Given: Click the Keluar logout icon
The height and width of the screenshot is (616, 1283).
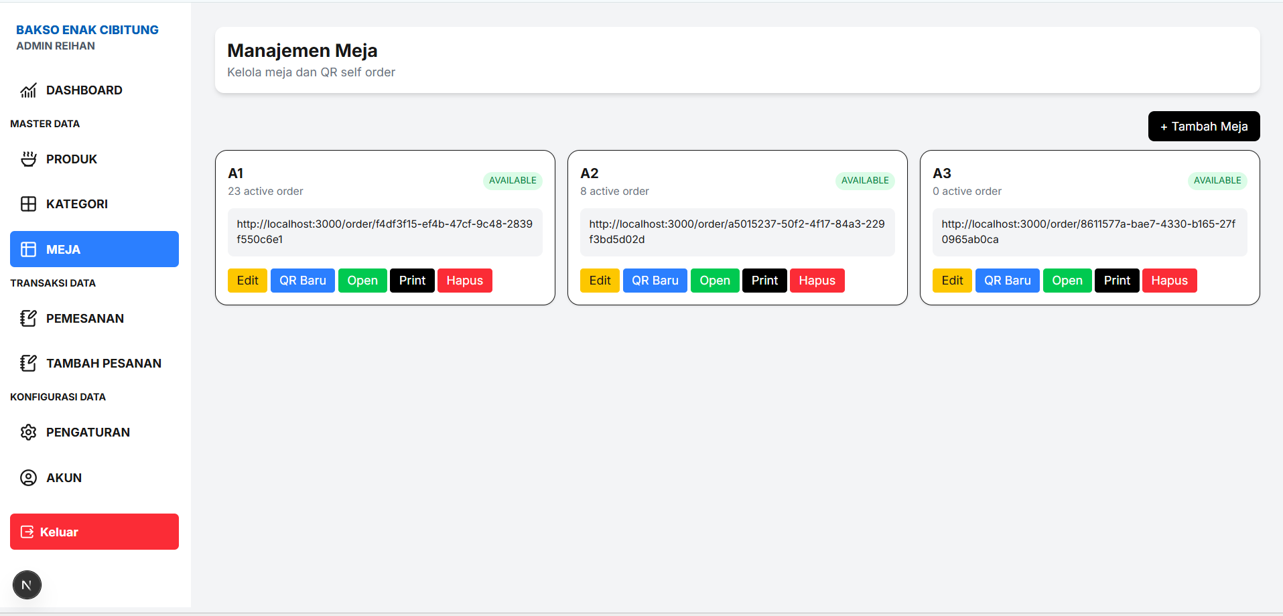Looking at the screenshot, I should [27, 532].
